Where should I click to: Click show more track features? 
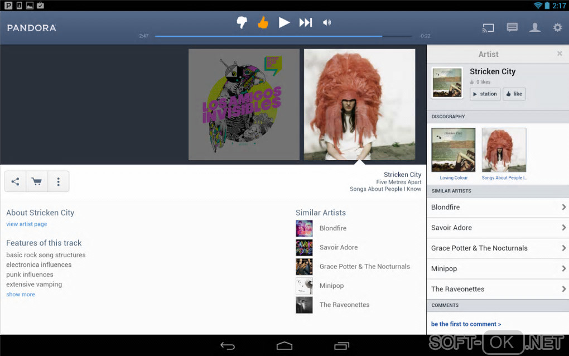coord(21,294)
